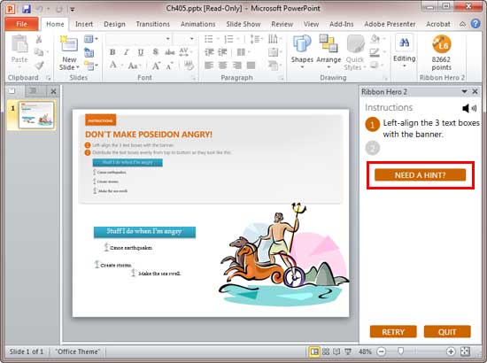Open the Line Spacing dropdown
487x363 pixels.
tap(256, 39)
